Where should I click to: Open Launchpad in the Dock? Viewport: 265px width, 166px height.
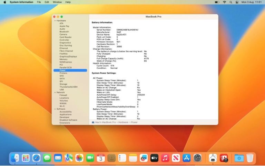(x=26, y=158)
